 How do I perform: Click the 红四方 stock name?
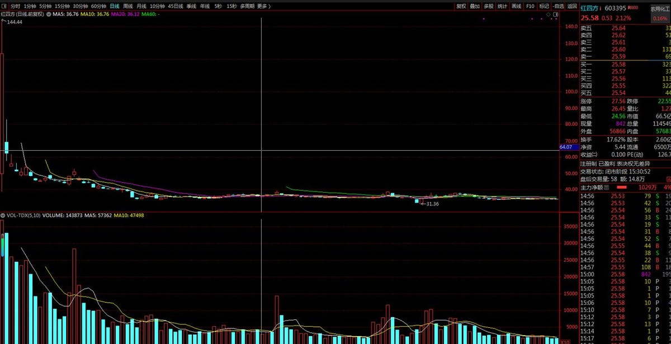590,8
